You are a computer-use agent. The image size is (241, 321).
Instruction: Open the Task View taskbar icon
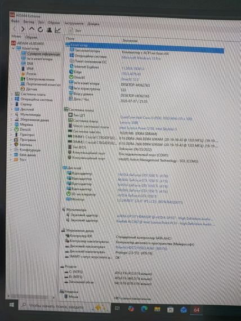117,308
